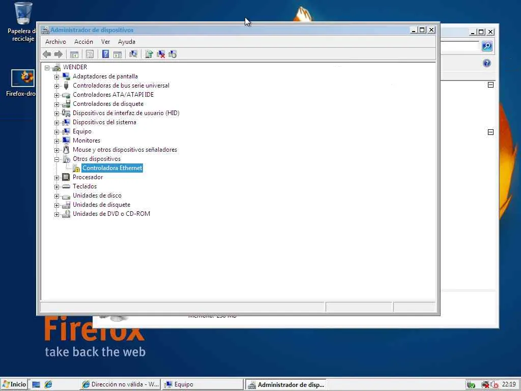Open the Ayuda menu
This screenshot has width=521, height=391.
(127, 42)
